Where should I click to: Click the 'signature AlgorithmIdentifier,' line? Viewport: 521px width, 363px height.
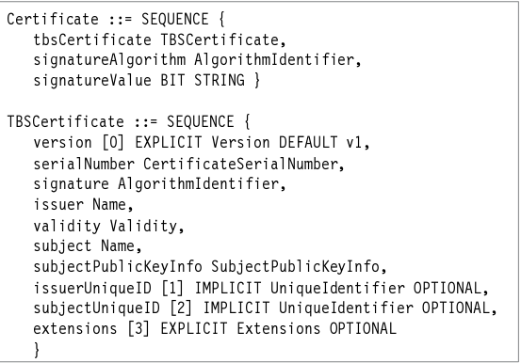pos(159,184)
